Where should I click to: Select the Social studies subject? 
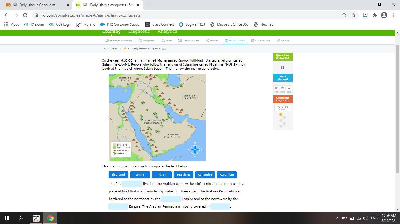pyautogui.click(x=235, y=41)
